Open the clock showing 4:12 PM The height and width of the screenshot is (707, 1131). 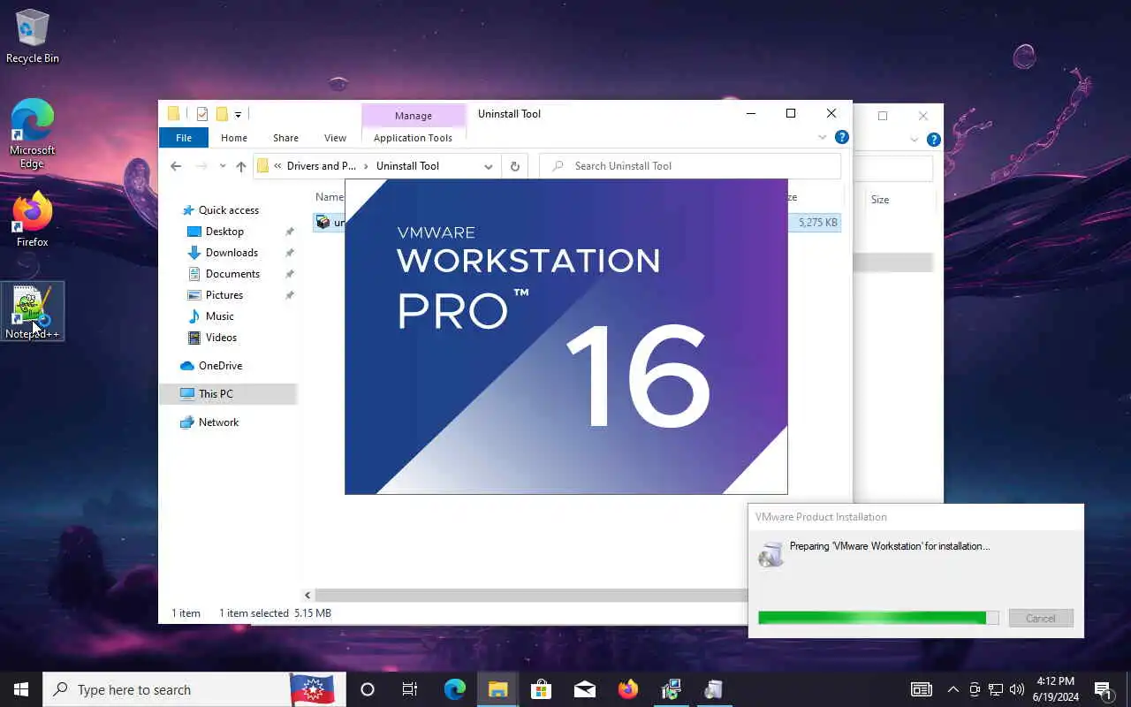pos(1054,689)
